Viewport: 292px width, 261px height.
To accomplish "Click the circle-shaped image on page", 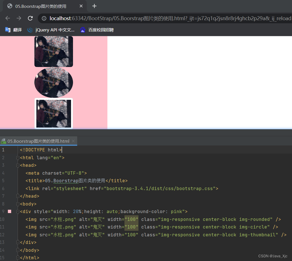I will pos(54,82).
